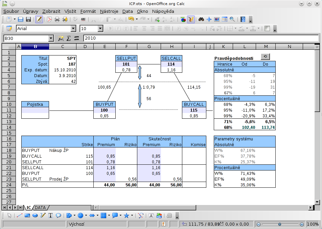
Task: Open the New document dropdown arrow
Action: 15,19
